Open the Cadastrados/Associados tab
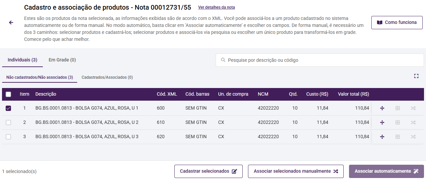 pyautogui.click(x=107, y=77)
